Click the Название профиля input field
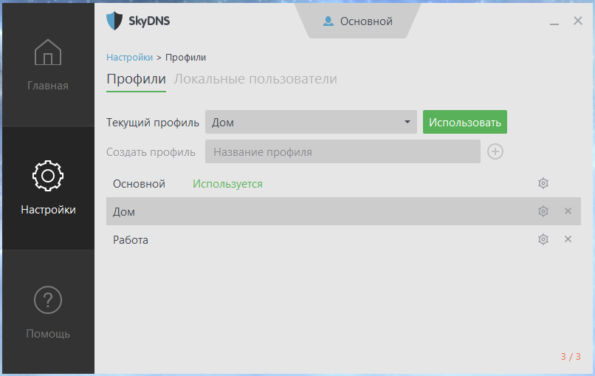 click(x=343, y=152)
